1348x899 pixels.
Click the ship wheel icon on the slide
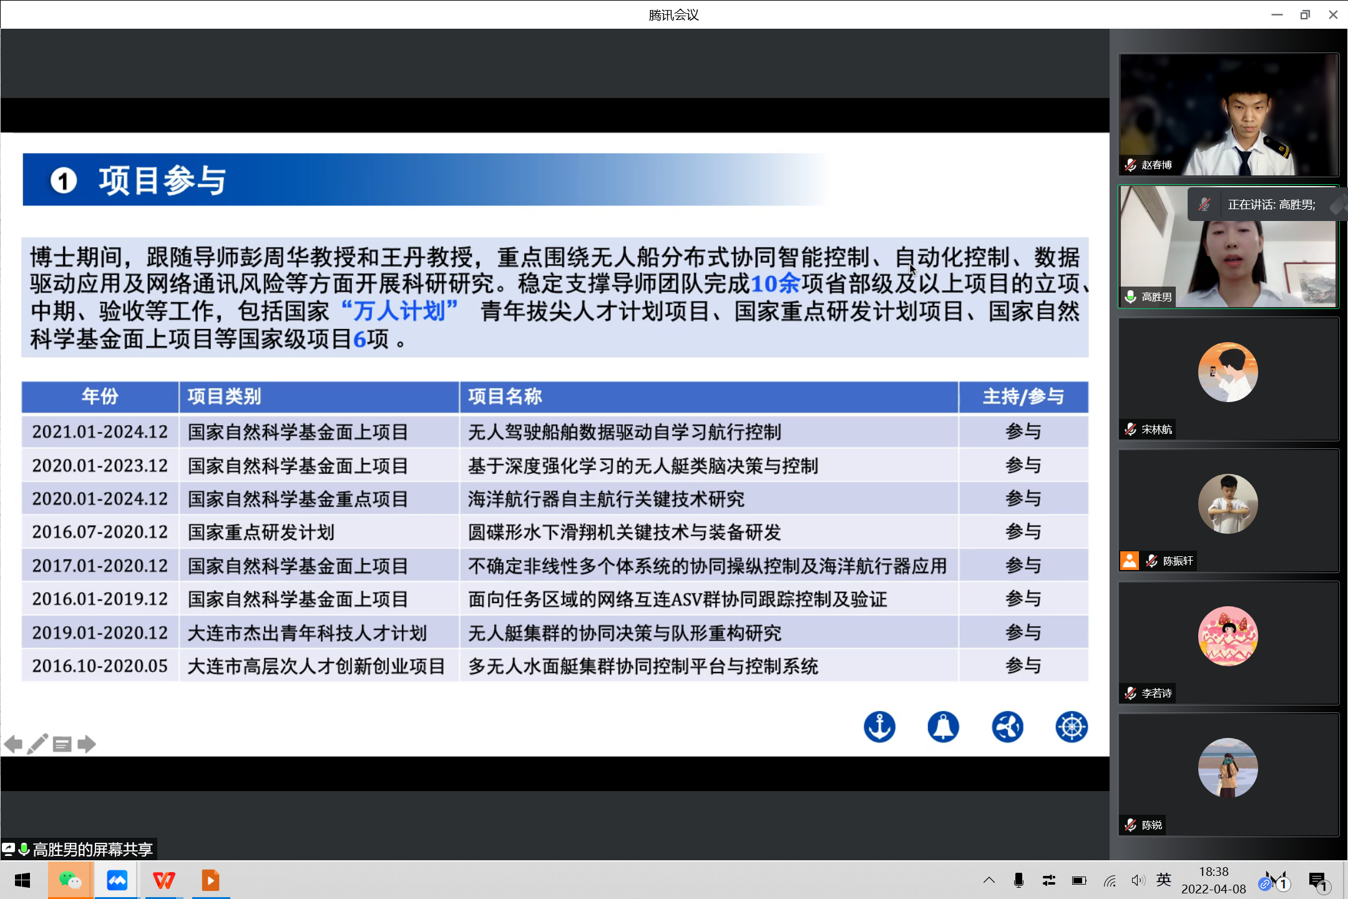(1071, 727)
